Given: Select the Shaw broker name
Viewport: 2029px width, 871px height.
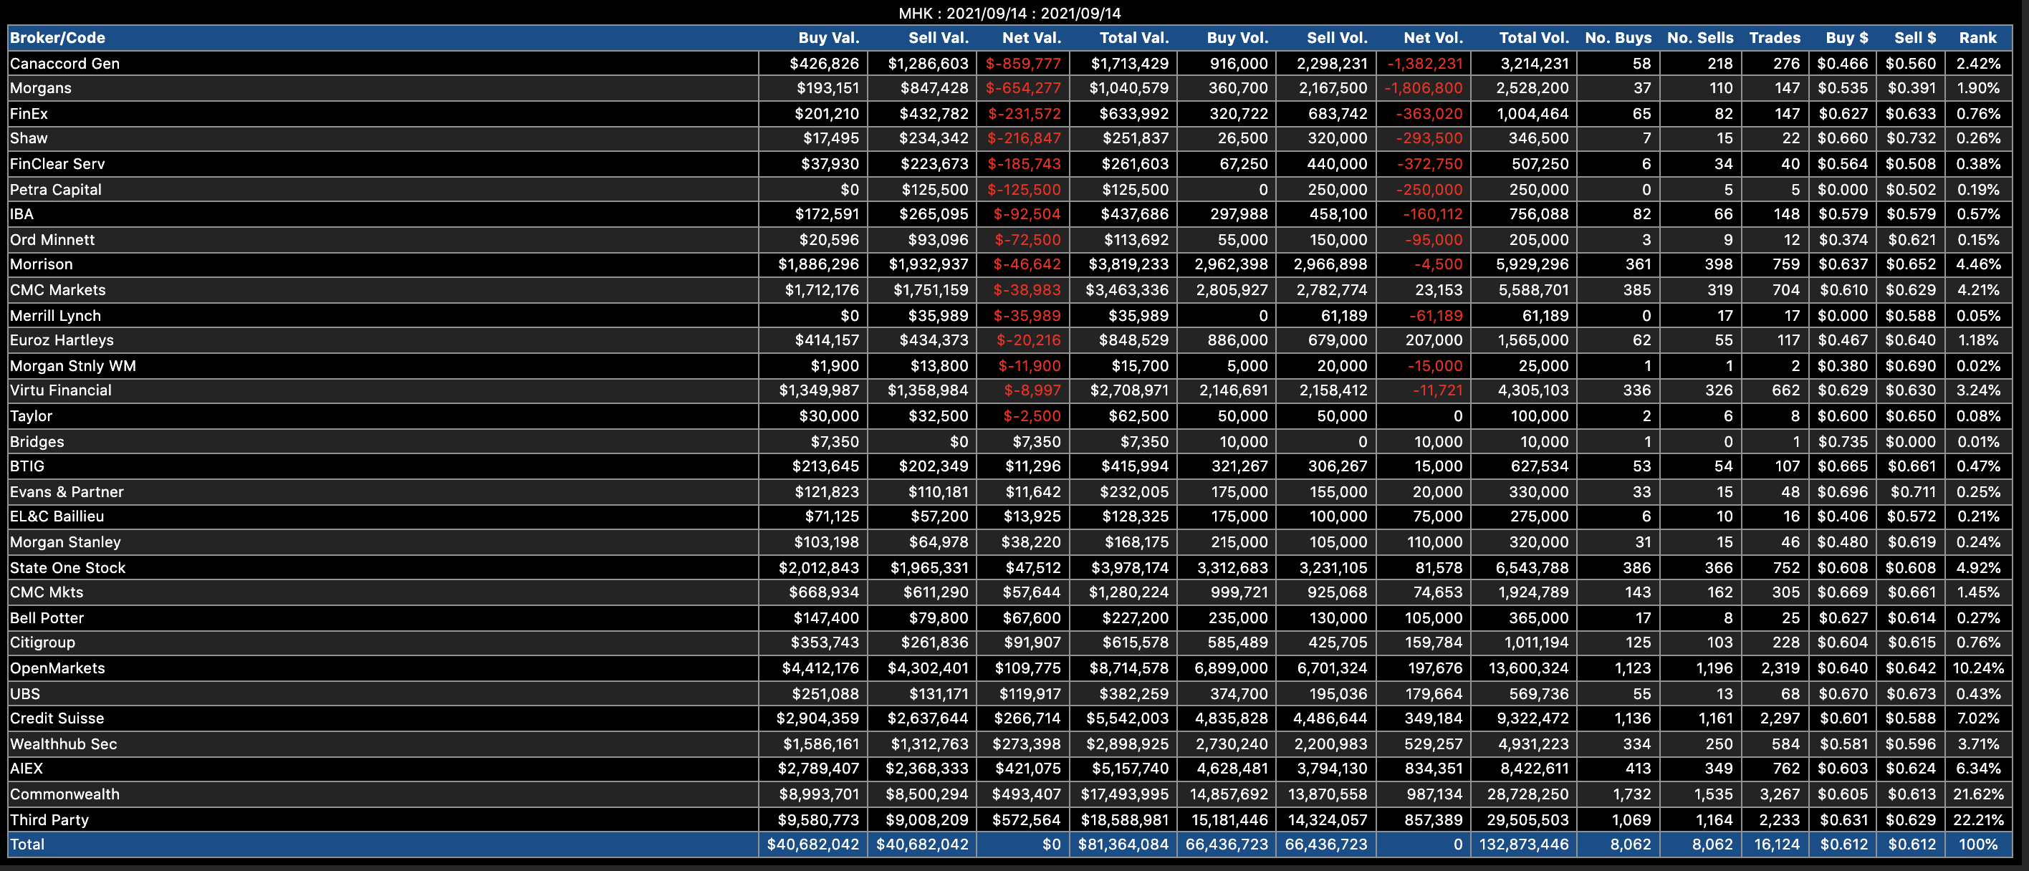Looking at the screenshot, I should [29, 139].
